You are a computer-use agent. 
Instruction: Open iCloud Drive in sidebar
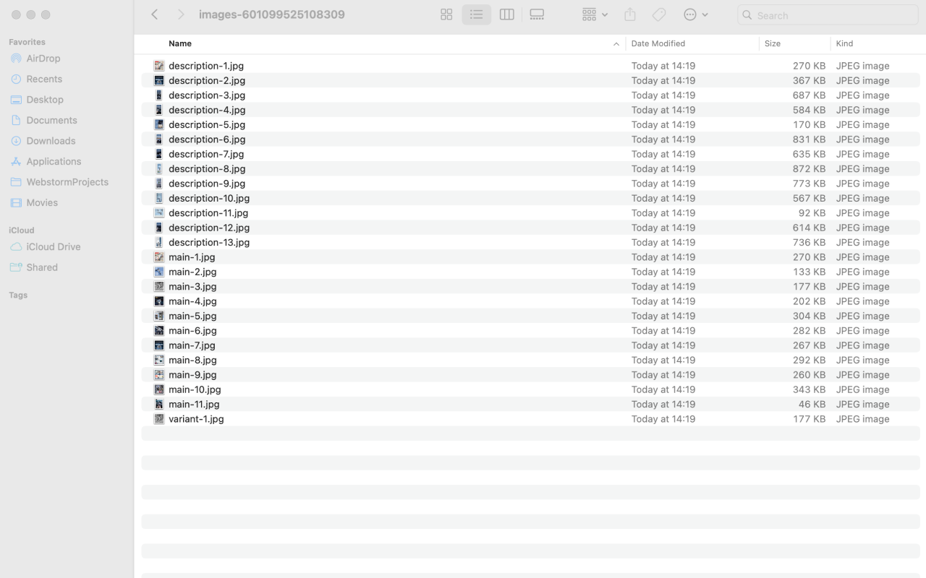(54, 246)
